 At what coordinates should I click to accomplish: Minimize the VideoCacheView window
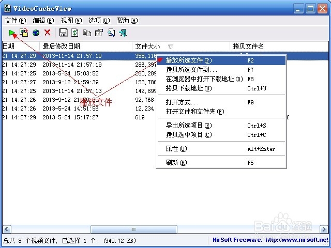(298, 9)
